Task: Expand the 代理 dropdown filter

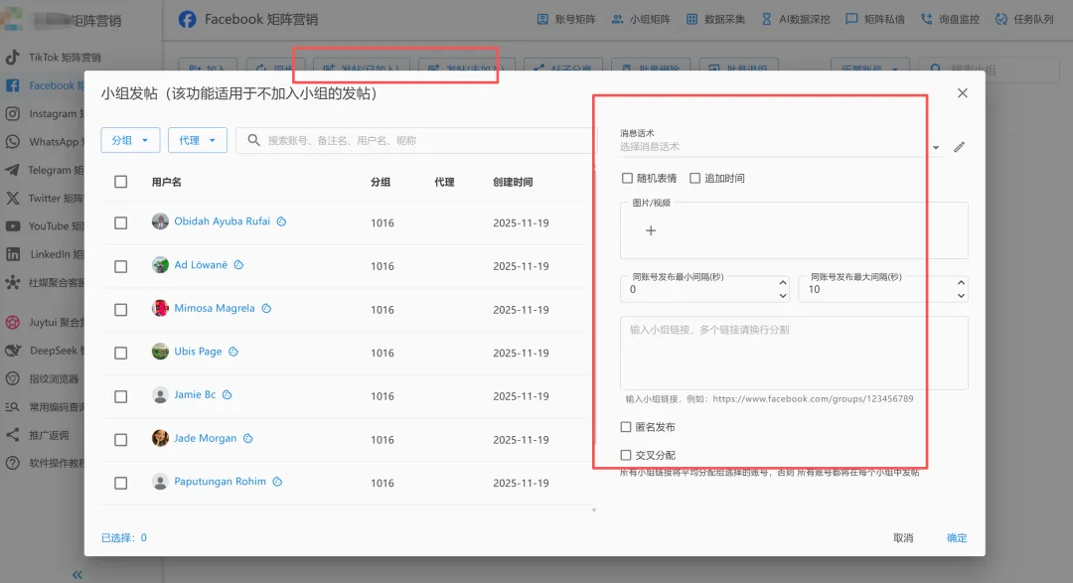Action: pos(197,140)
